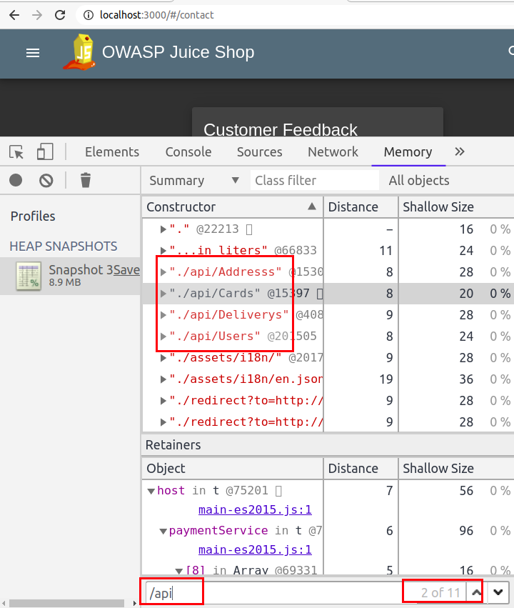Expand the "...in liters" row
This screenshot has width=514, height=608.
pyautogui.click(x=163, y=251)
